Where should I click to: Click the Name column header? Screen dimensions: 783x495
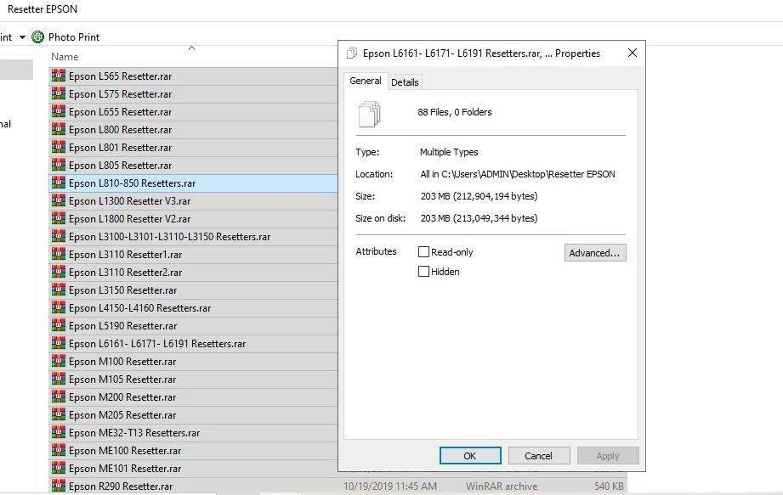tap(65, 57)
